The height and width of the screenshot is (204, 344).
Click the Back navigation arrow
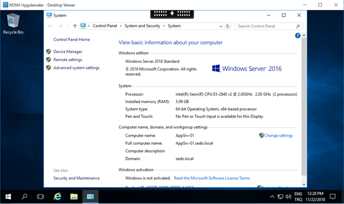click(x=50, y=26)
